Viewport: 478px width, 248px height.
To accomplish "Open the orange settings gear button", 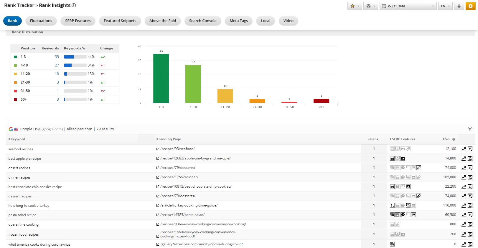I will click(x=470, y=6).
